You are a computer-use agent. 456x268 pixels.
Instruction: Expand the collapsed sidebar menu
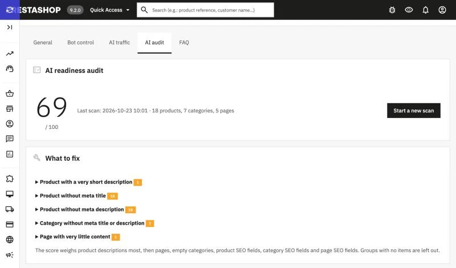point(10,27)
